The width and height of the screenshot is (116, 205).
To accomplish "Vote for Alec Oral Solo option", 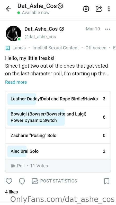I will [x=58, y=151].
